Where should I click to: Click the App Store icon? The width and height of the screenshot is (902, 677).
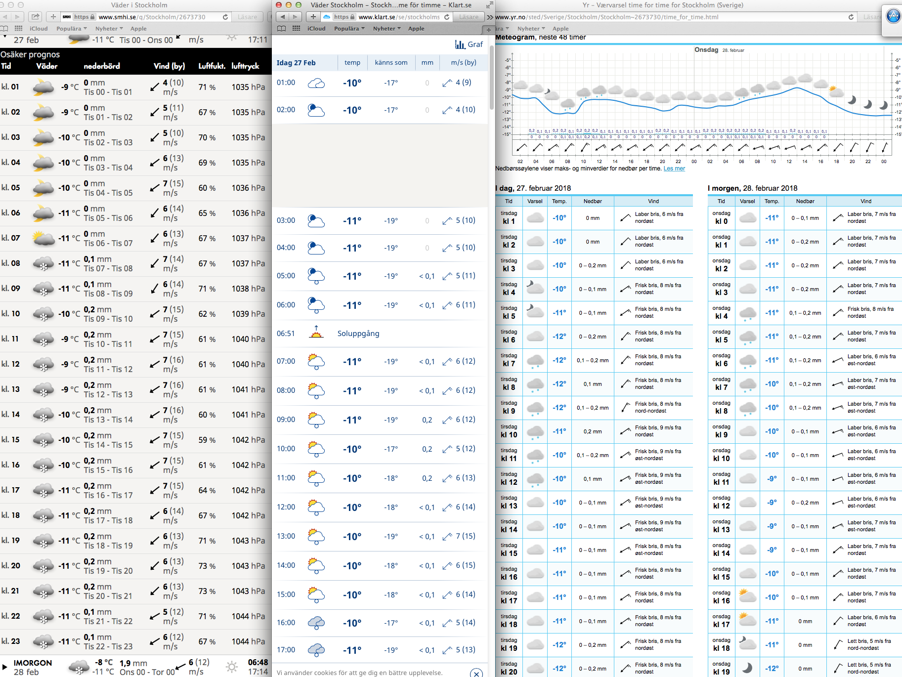tap(893, 16)
